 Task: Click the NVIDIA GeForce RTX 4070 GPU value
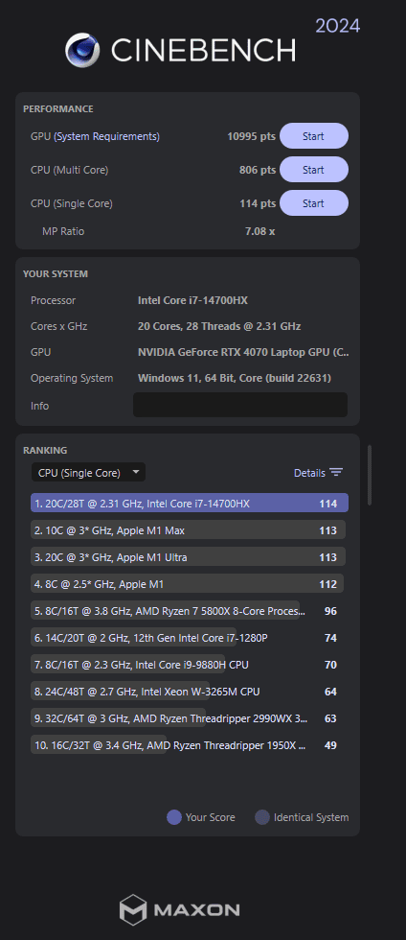coord(243,353)
